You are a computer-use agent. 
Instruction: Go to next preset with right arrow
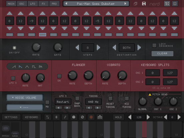tap(125, 4)
